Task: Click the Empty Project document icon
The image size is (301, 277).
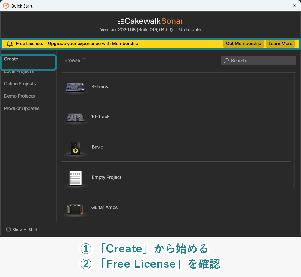Action: click(x=76, y=178)
